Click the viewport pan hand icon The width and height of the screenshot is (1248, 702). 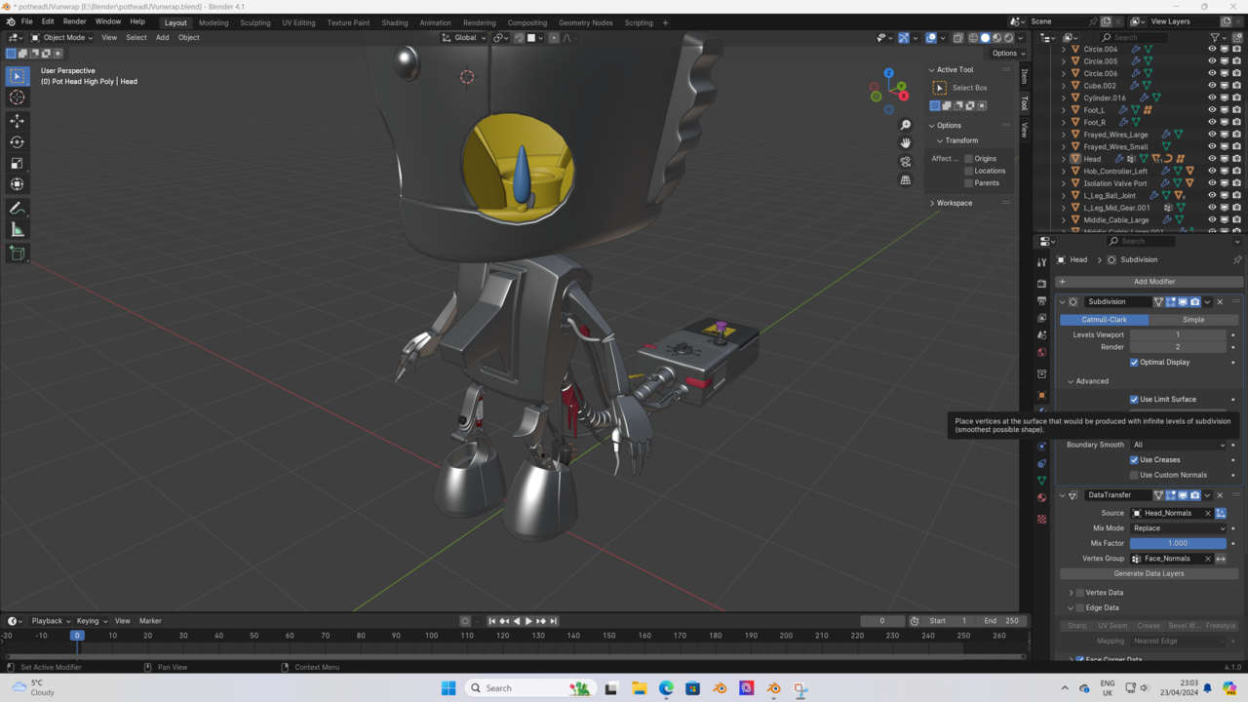906,143
